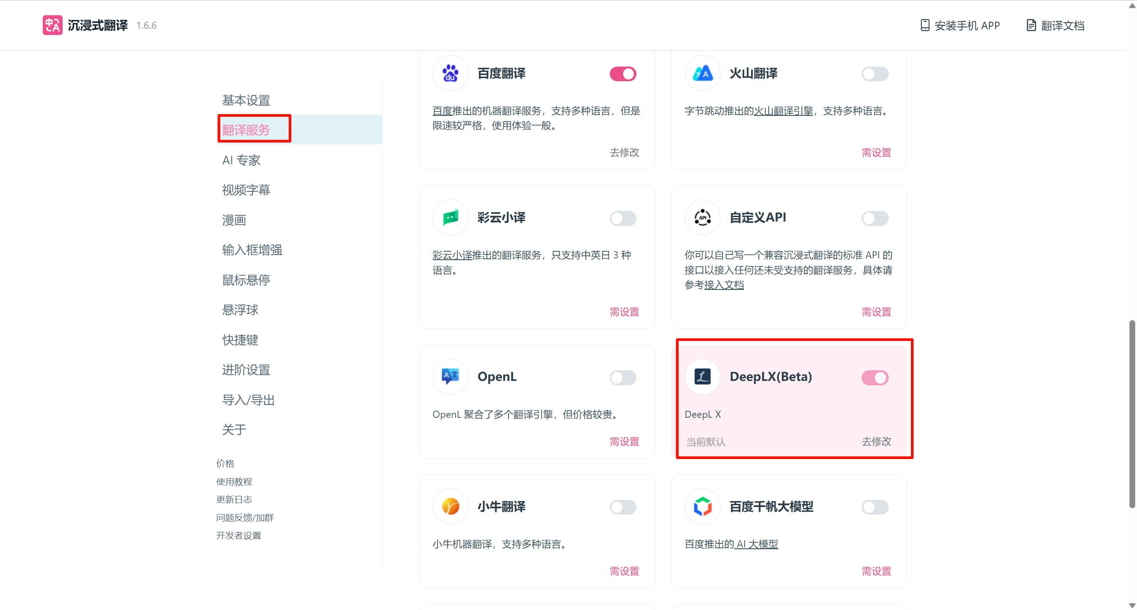Viewport: 1137px width, 610px height.
Task: Click 需设置 on the 小牛翻译 card
Action: [624, 571]
